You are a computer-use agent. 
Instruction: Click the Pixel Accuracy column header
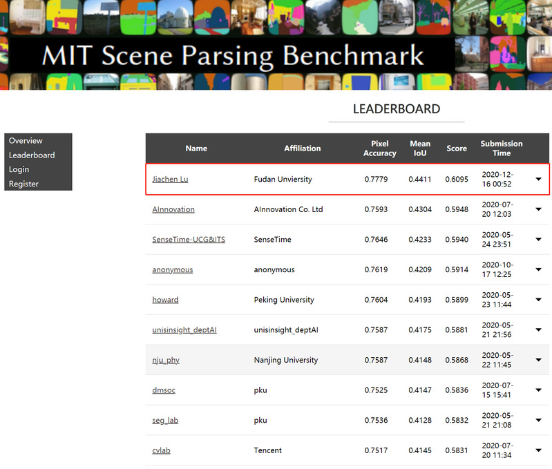coord(379,149)
